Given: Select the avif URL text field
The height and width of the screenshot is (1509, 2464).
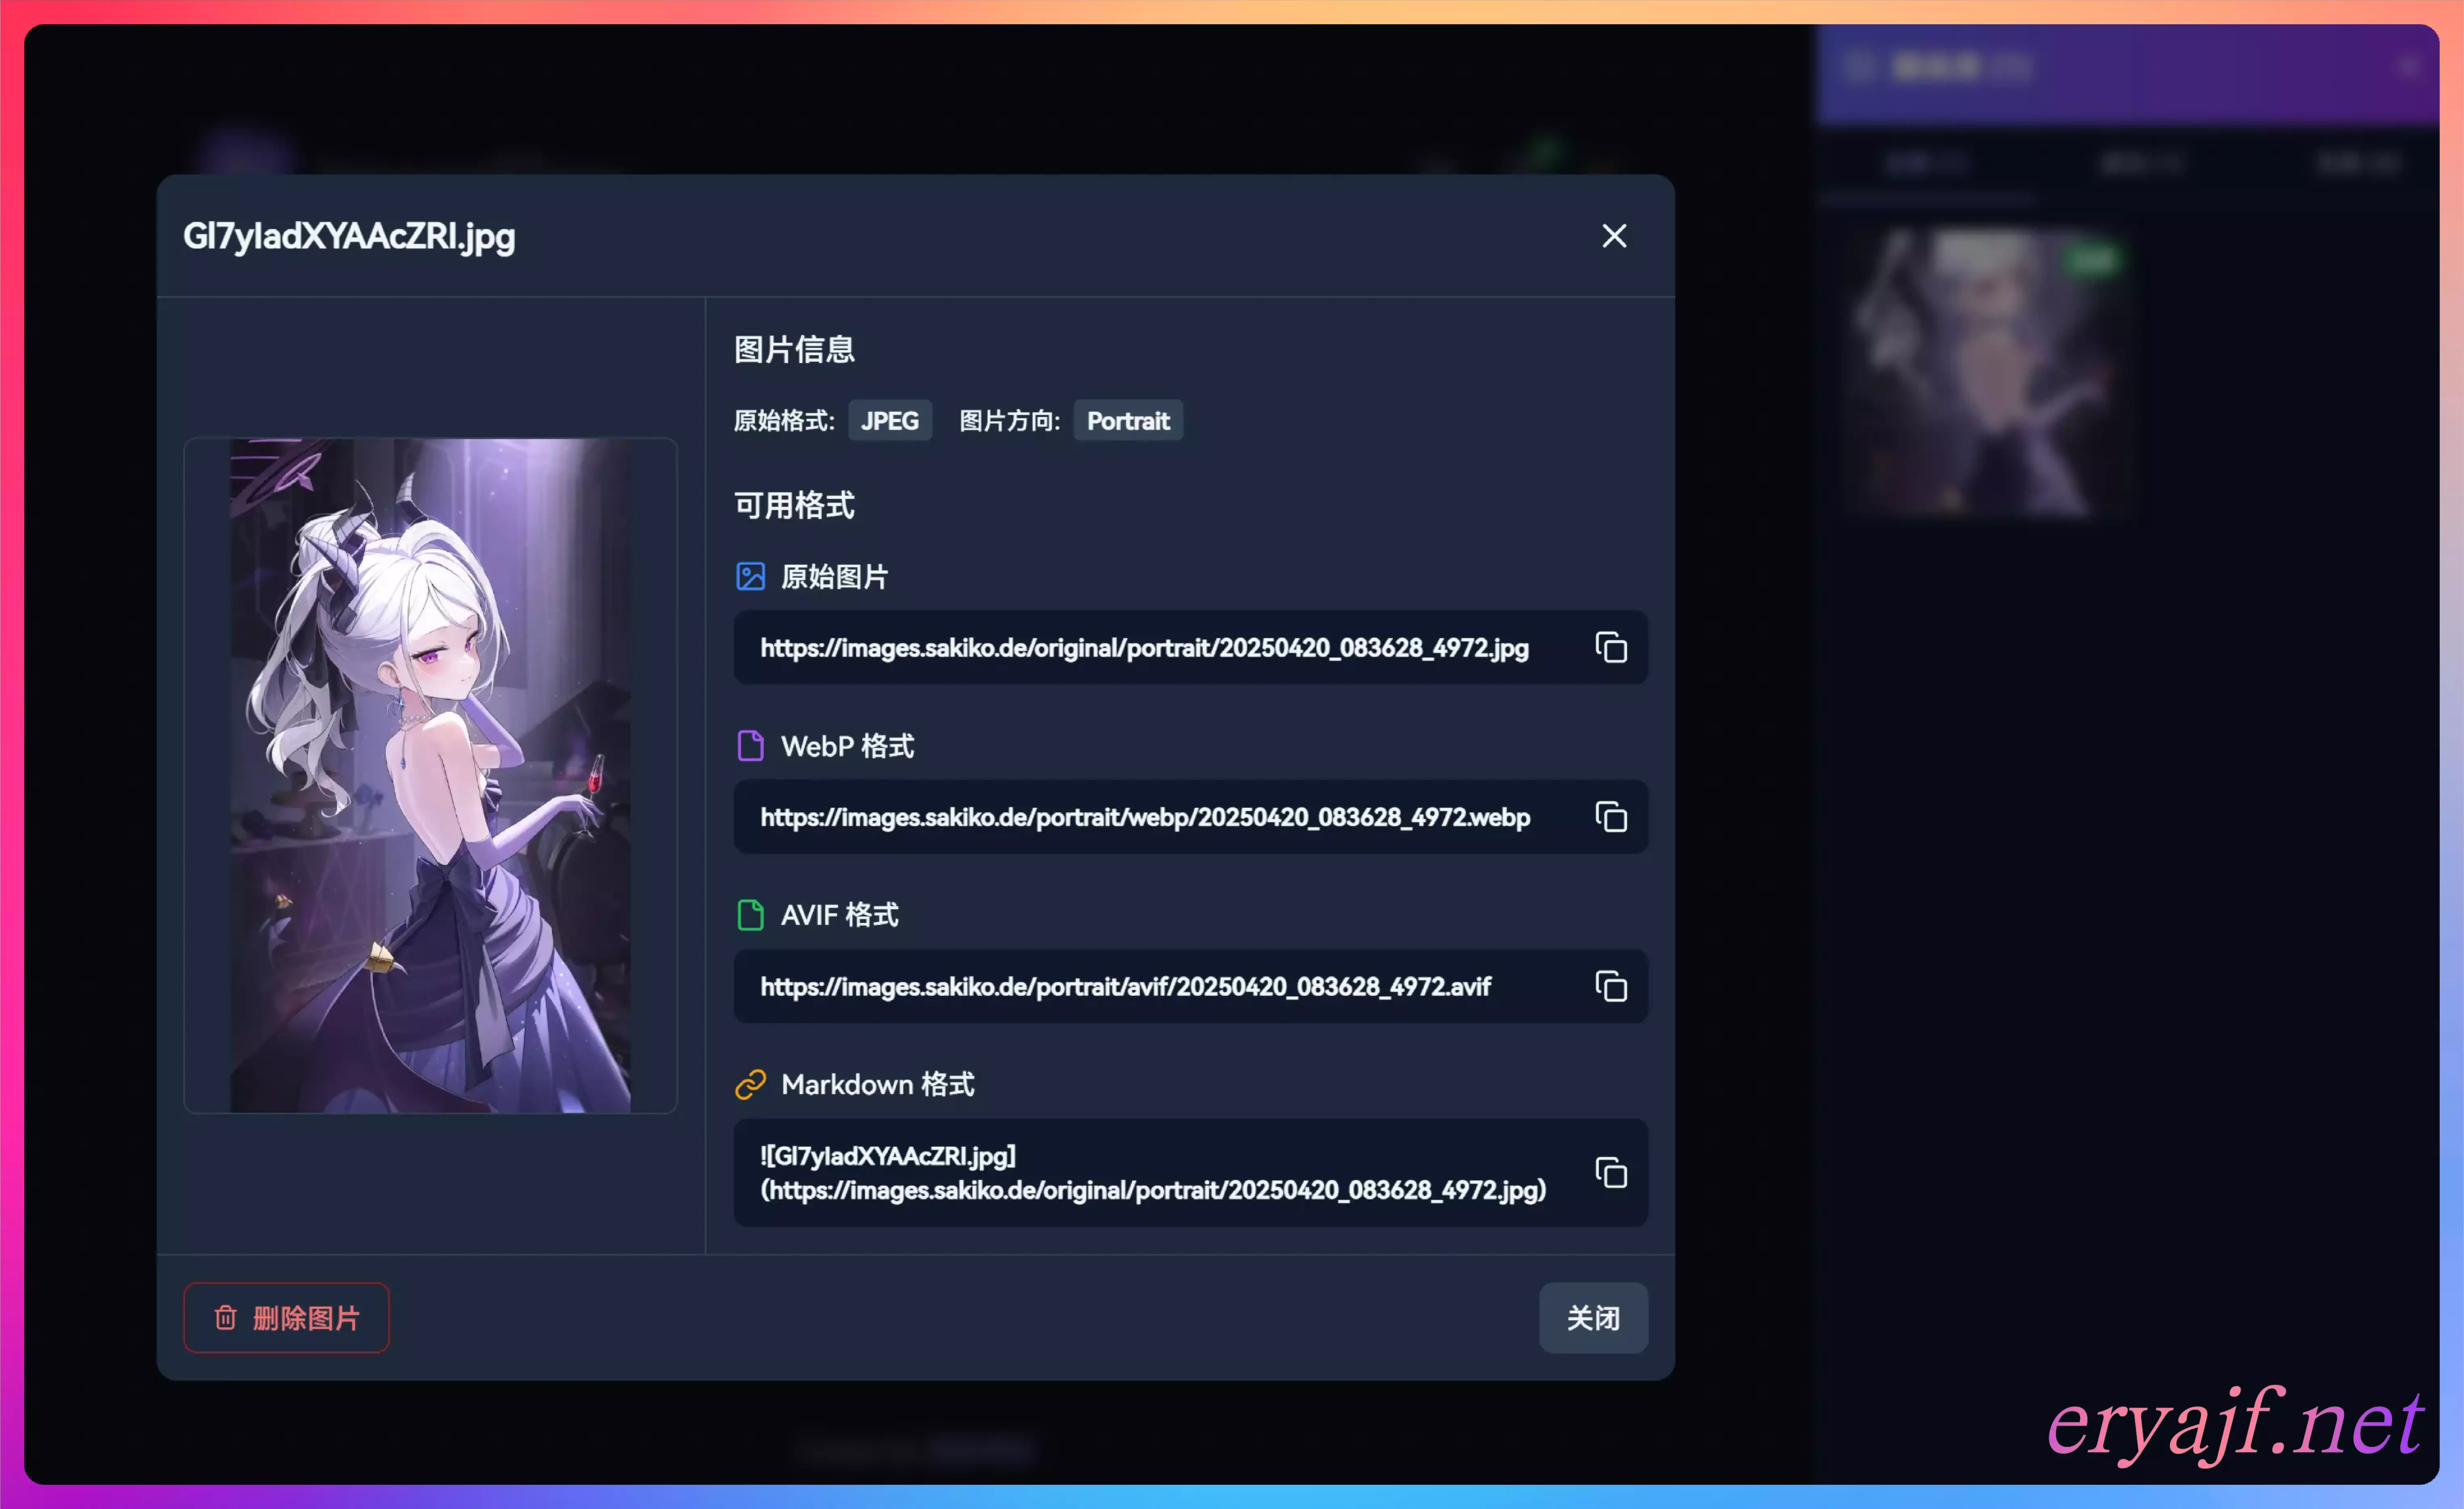Looking at the screenshot, I should (x=1190, y=986).
